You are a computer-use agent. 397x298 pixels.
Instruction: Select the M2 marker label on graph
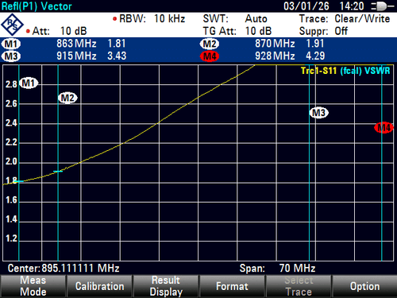pyautogui.click(x=67, y=98)
